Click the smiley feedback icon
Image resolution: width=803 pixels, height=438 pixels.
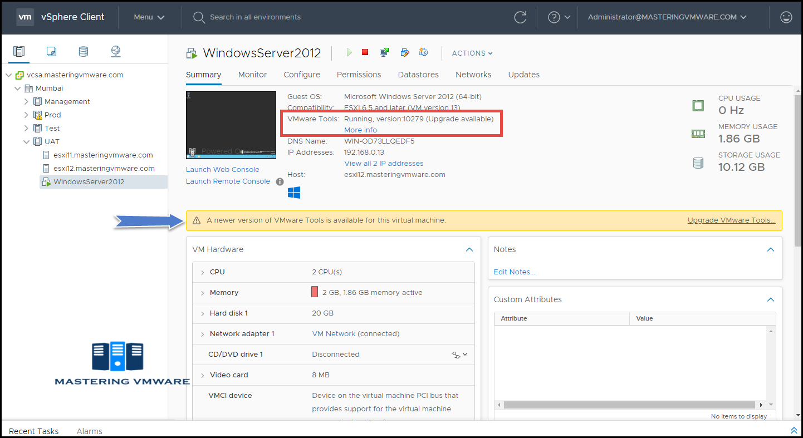pyautogui.click(x=786, y=17)
